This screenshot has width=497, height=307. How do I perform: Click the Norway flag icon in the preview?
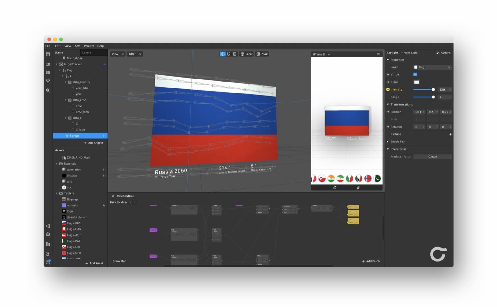[368, 178]
